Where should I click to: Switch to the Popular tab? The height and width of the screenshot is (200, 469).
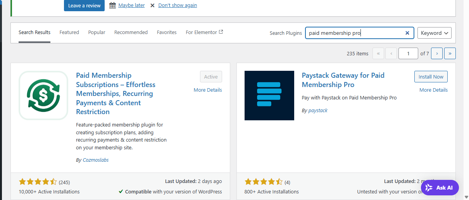tap(97, 32)
